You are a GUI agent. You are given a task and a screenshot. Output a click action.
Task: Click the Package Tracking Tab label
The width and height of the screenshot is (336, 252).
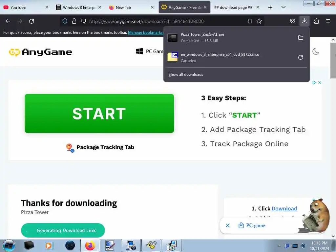[105, 147]
